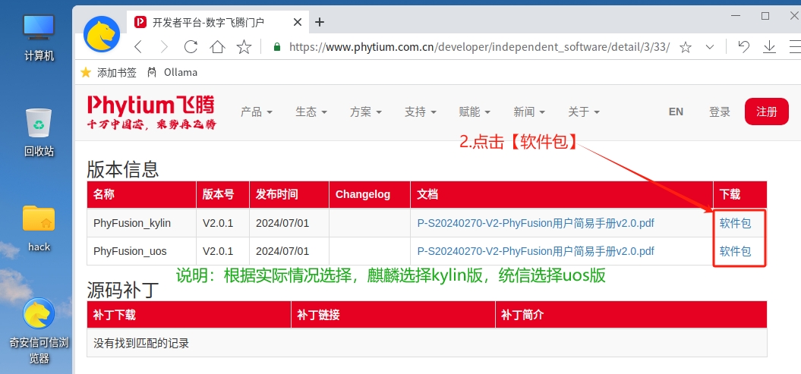The image size is (801, 374).
Task: Expand the 新闻 navigation menu
Action: click(529, 112)
